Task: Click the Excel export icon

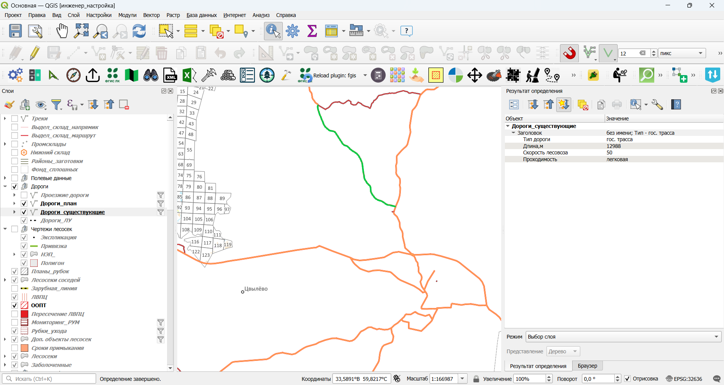Action: coord(190,75)
